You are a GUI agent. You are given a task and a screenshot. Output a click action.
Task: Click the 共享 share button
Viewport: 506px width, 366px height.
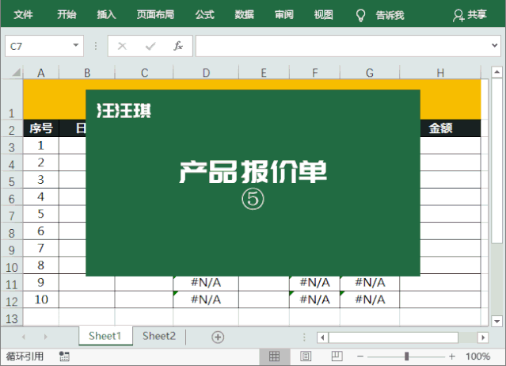[x=470, y=15]
